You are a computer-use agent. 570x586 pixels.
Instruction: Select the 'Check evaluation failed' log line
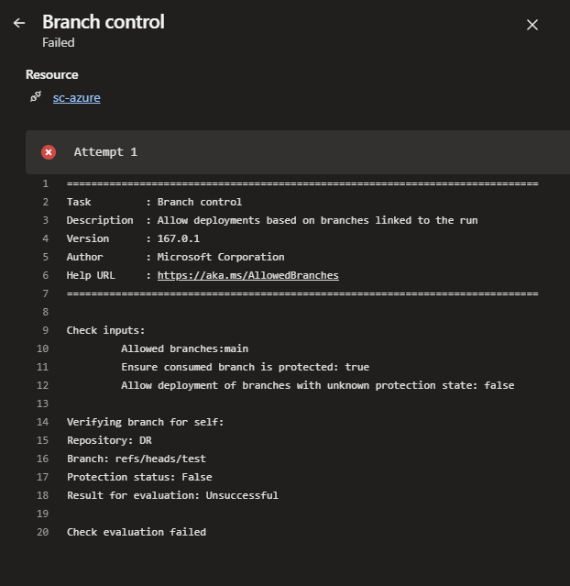pyautogui.click(x=137, y=532)
